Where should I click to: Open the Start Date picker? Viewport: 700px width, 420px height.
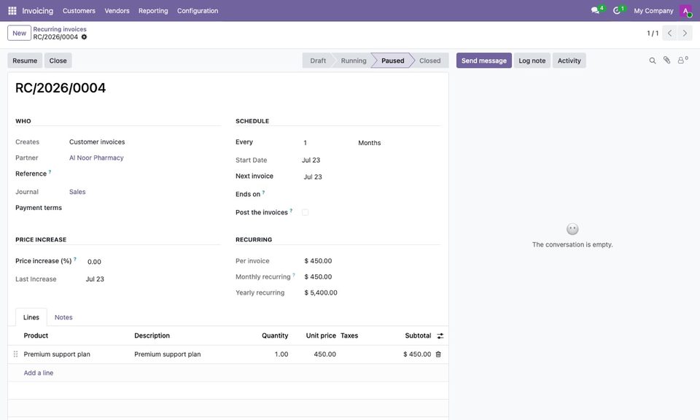coord(311,160)
